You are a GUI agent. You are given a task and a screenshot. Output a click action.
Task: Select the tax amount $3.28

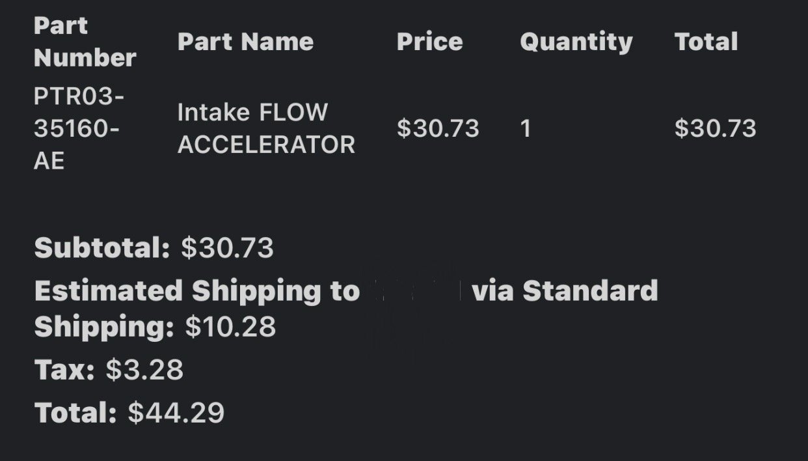[x=144, y=370]
